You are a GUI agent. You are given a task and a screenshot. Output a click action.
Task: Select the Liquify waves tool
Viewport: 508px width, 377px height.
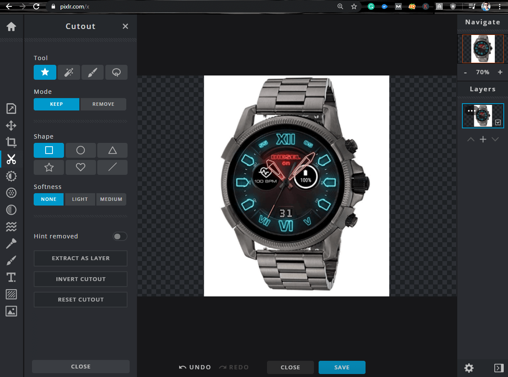tap(11, 226)
